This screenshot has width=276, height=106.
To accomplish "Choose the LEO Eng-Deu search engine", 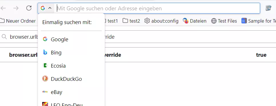I will pos(71,104).
